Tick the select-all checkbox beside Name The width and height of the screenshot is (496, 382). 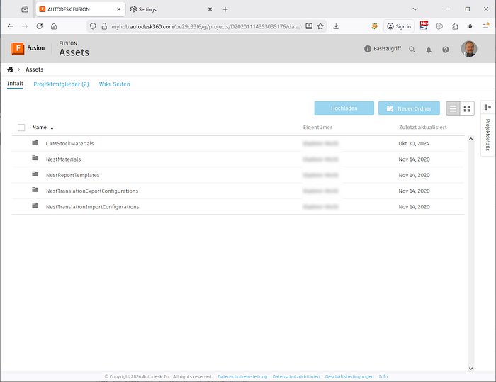coord(21,128)
